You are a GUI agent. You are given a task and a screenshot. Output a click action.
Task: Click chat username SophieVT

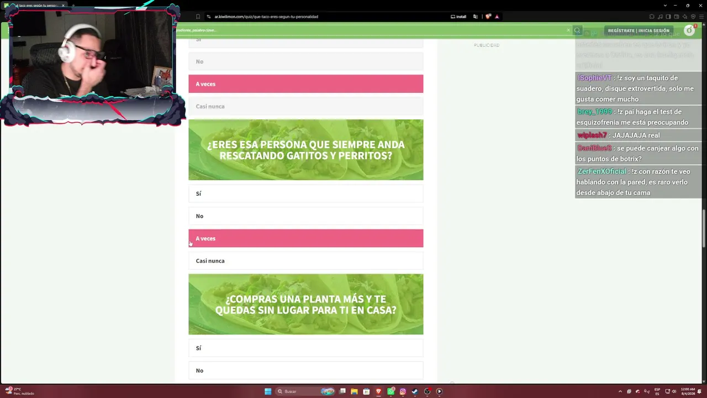point(594,78)
